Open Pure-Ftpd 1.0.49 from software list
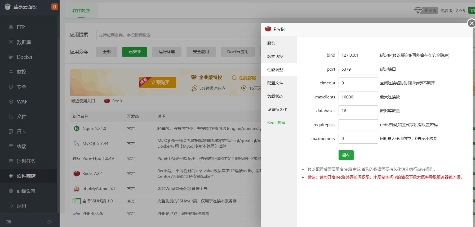Image resolution: width=475 pixels, height=227 pixels. click(x=98, y=158)
